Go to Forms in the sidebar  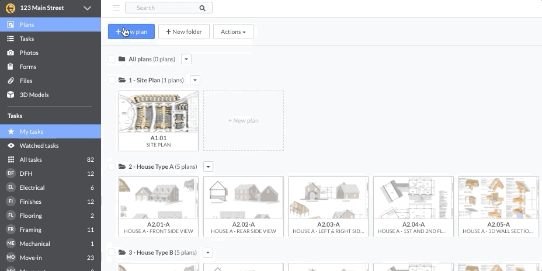[50, 67]
